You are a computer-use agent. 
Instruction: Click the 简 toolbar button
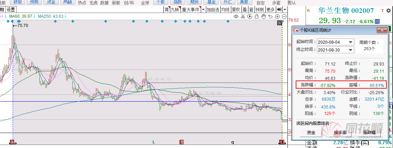(x=167, y=10)
